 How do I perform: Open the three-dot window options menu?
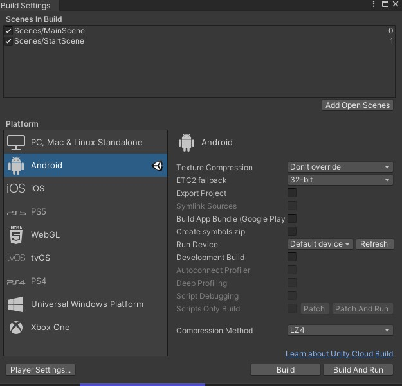374,4
